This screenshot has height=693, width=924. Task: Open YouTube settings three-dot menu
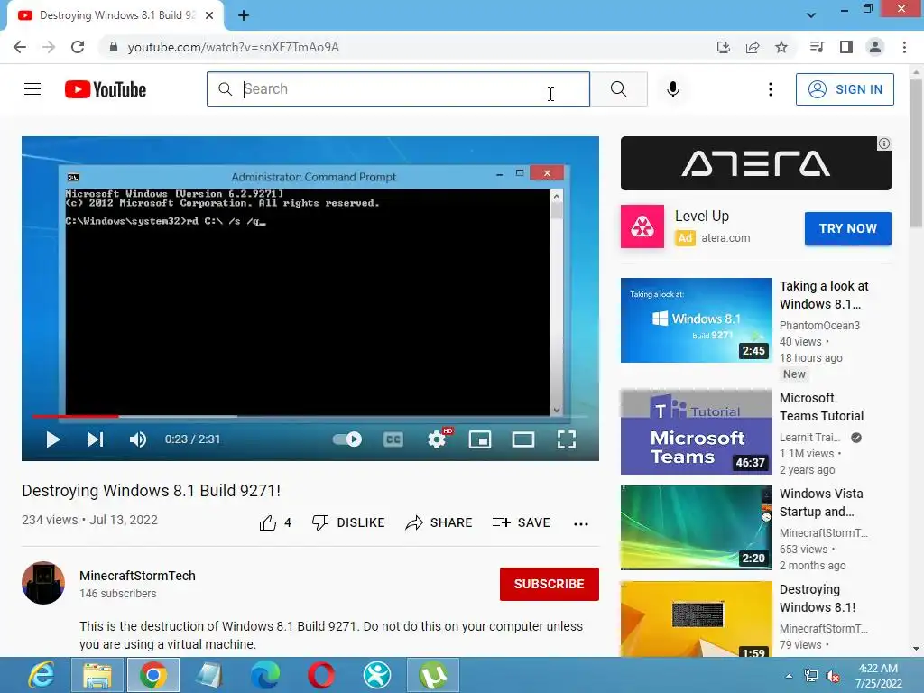(x=771, y=89)
